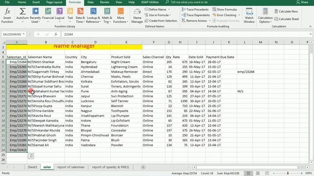Toggle Show Formulas
Image resolution: width=314 pixels, height=176 pixels.
[x=225, y=9]
